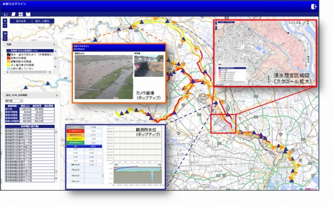This screenshot has height=206, width=333.
Task: Click the red flood-level row in water level table
Action: click(x=76, y=130)
